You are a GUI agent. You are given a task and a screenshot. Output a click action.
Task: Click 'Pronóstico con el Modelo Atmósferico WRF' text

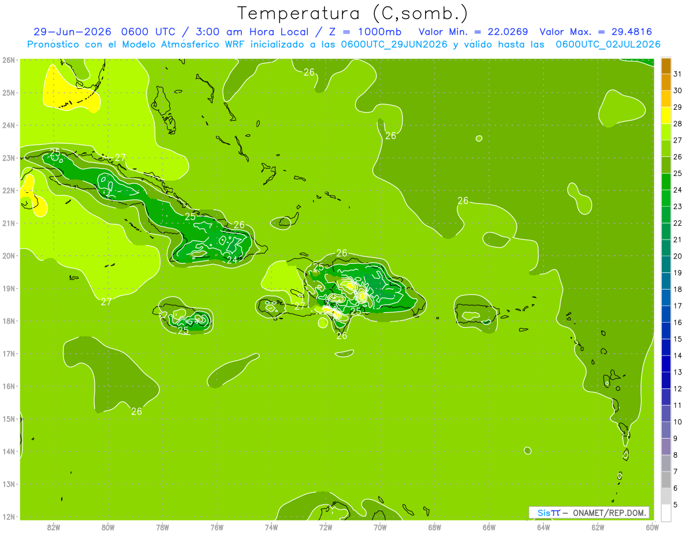(x=136, y=44)
